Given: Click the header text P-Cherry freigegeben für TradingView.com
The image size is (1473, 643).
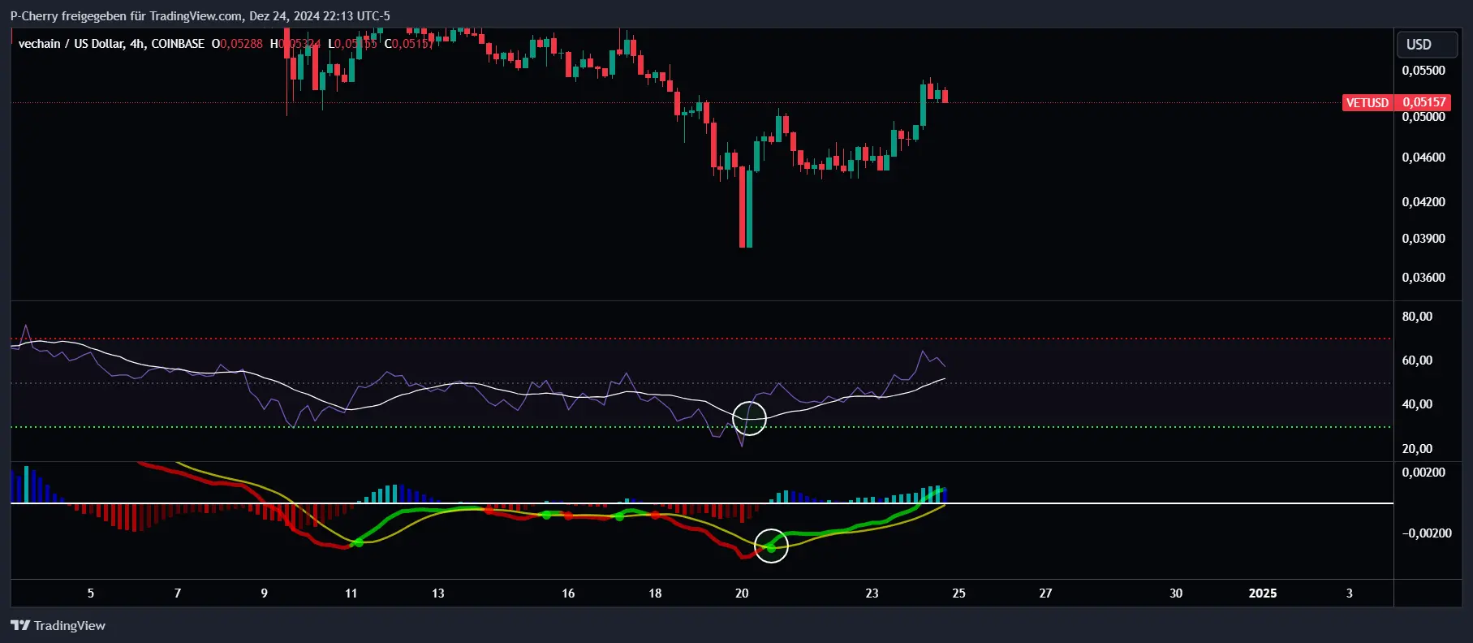Looking at the screenshot, I should coord(126,16).
